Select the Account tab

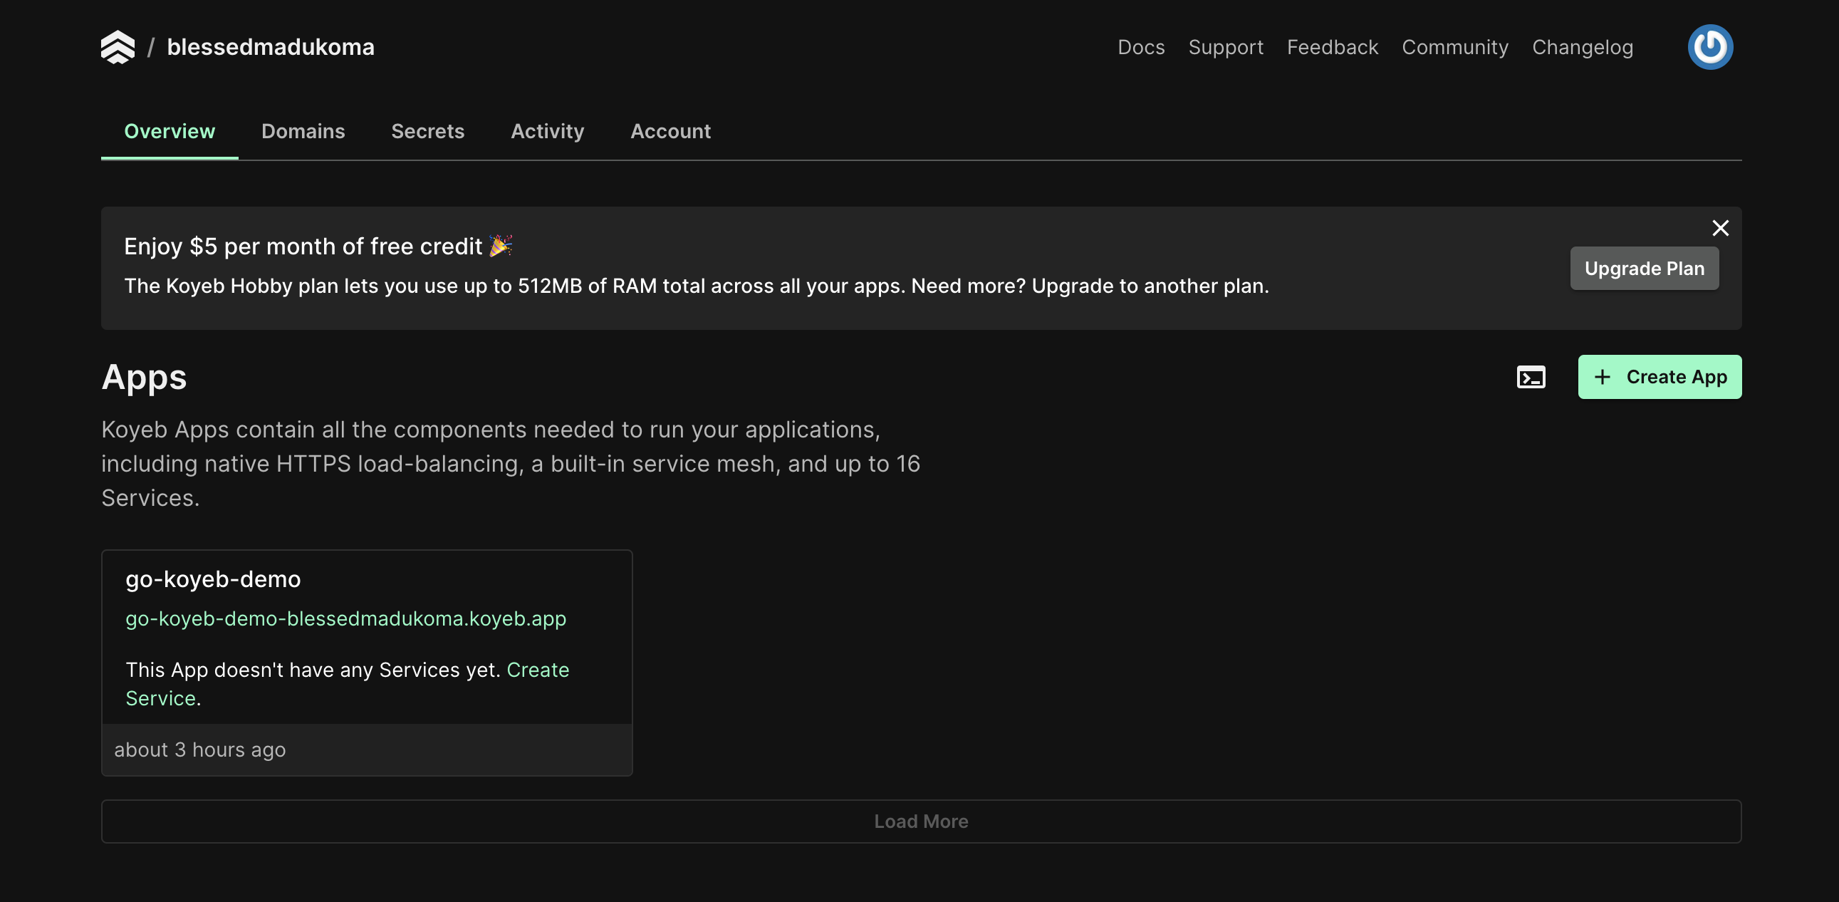click(x=670, y=131)
